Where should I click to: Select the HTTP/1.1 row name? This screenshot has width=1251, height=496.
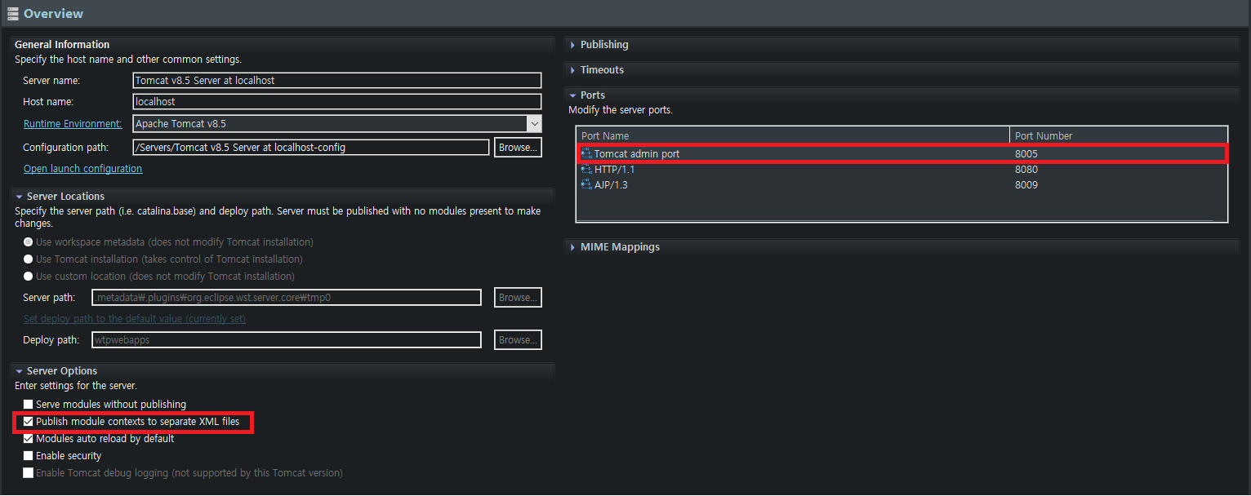[x=614, y=169]
